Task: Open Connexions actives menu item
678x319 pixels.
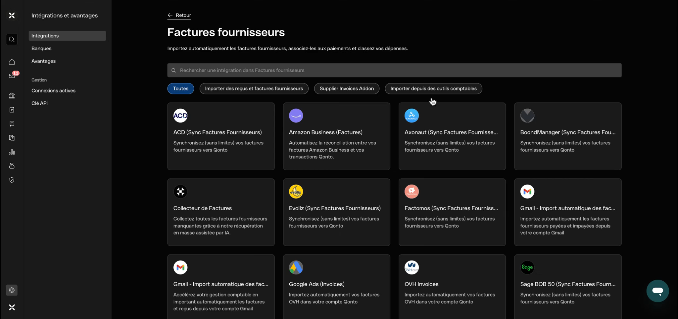Action: (53, 91)
